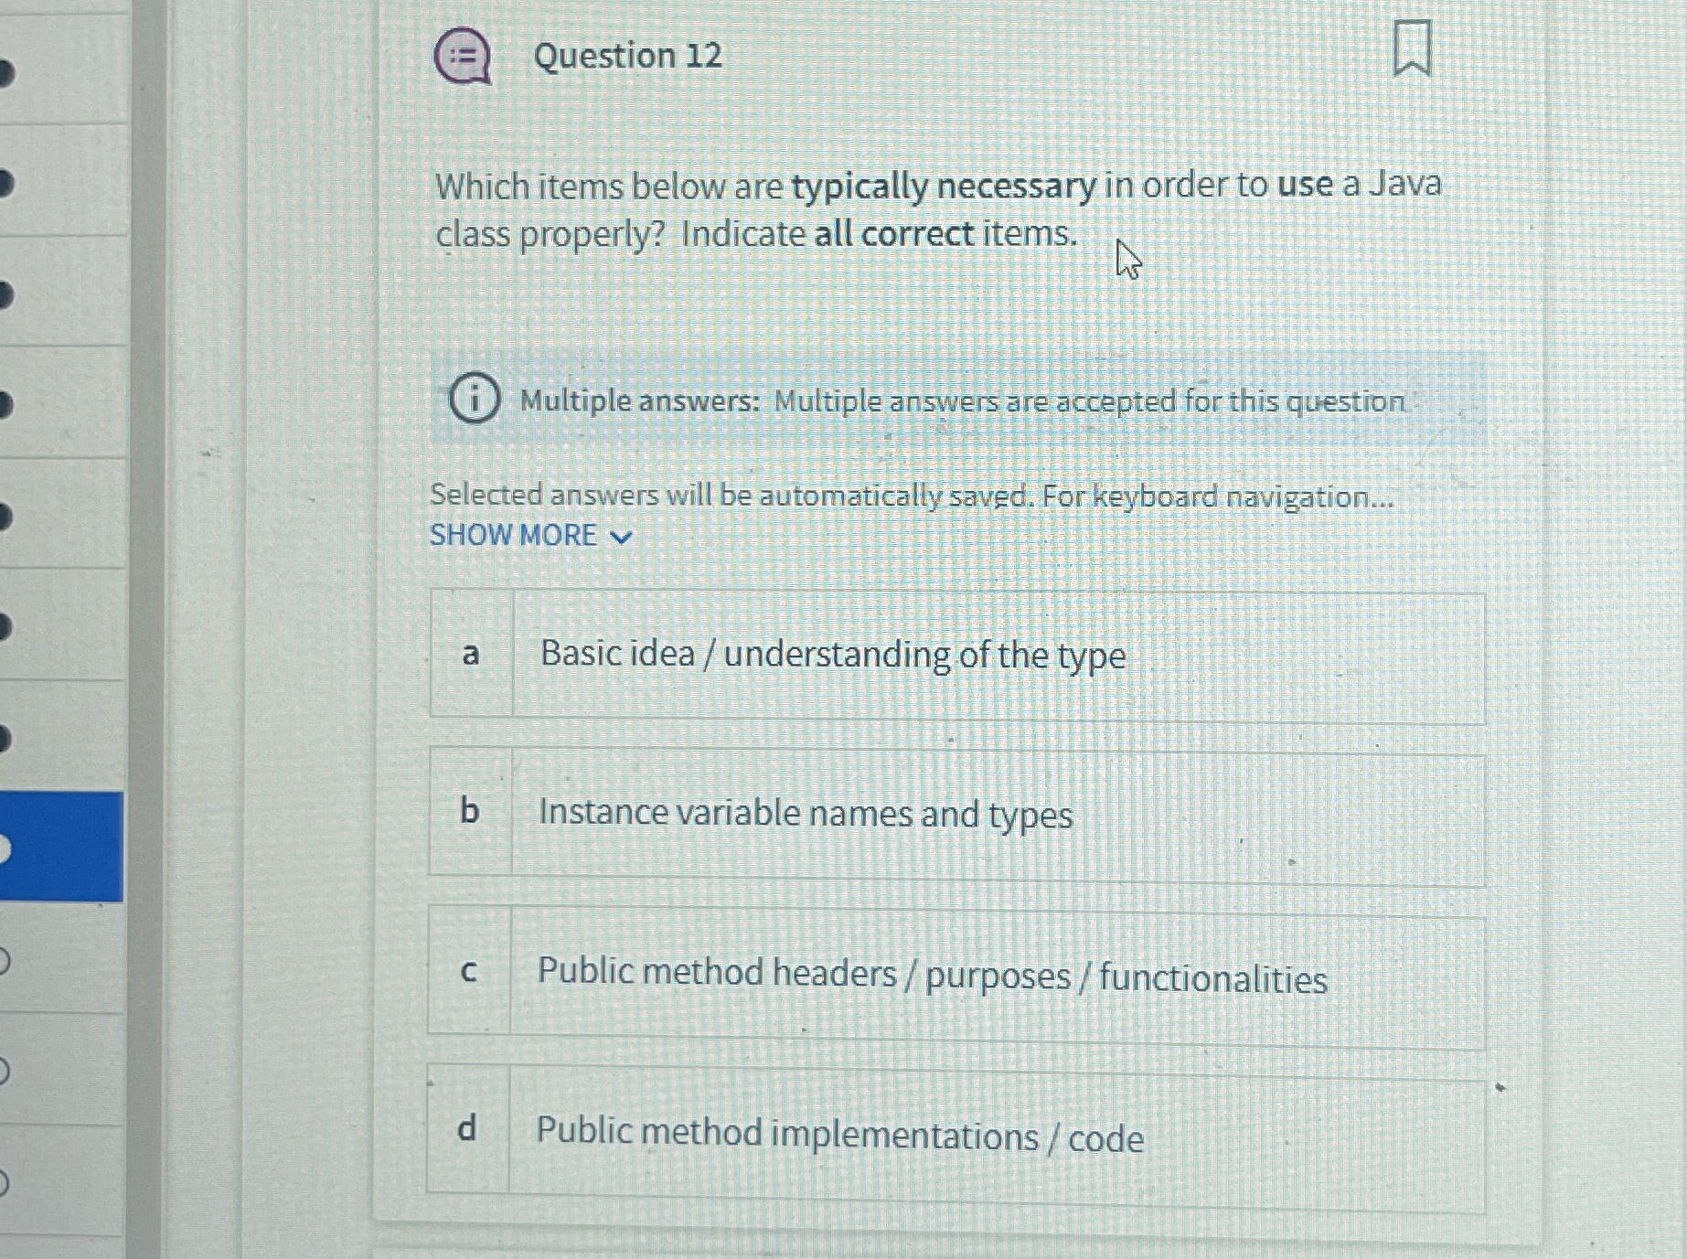
Task: Click the chevron next to SHOW MORE
Action: [621, 537]
